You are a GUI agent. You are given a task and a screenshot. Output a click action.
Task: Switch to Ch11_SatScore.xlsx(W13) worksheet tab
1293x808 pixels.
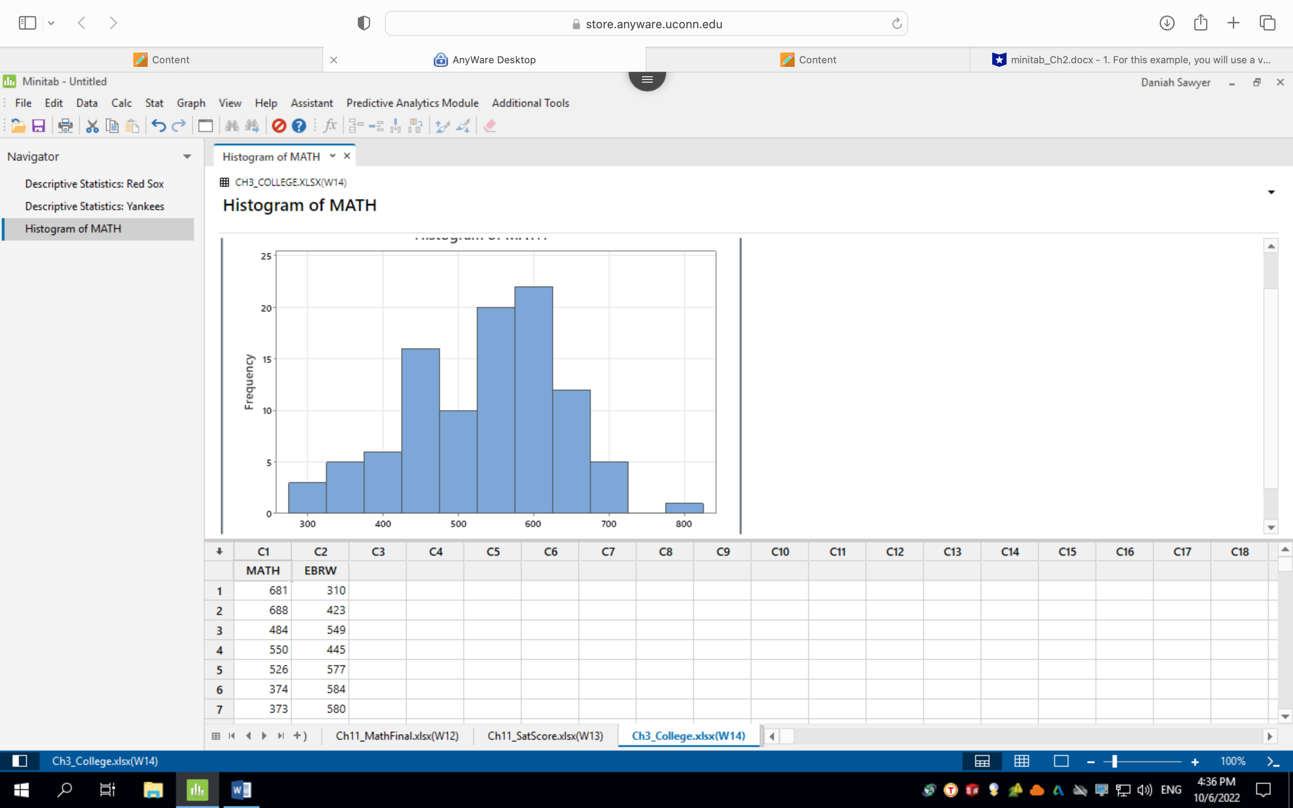point(545,736)
